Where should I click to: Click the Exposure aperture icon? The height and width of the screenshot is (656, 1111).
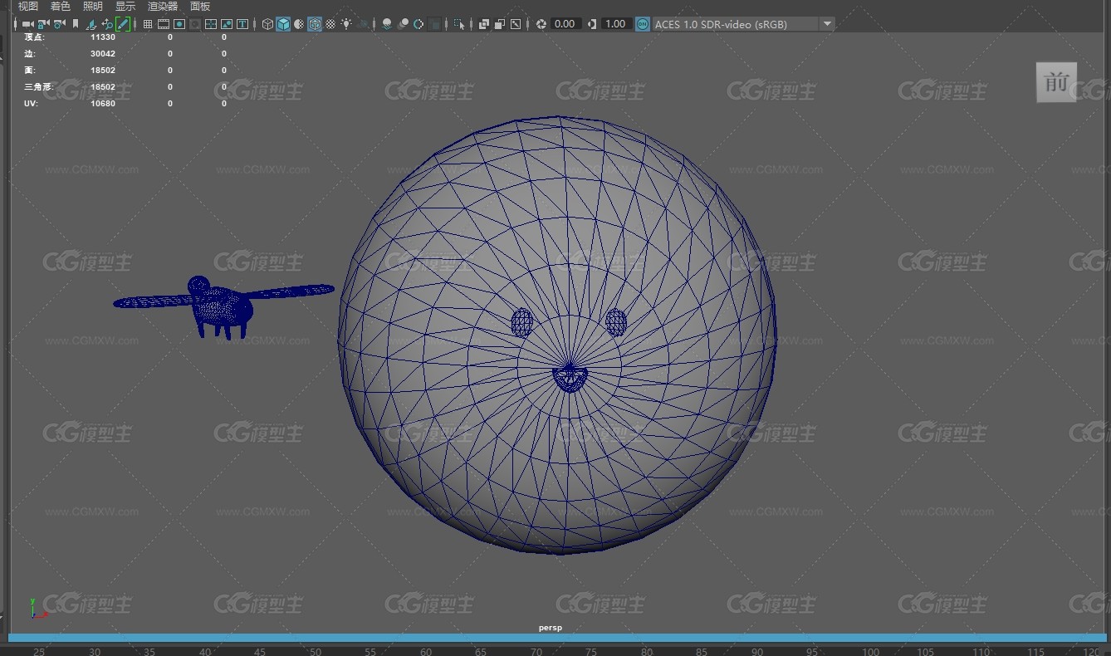541,24
